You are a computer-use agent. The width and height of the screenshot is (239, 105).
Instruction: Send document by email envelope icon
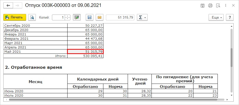99,17
